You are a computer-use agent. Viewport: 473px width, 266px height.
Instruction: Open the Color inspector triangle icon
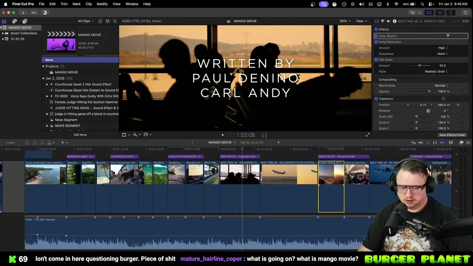coord(382,21)
